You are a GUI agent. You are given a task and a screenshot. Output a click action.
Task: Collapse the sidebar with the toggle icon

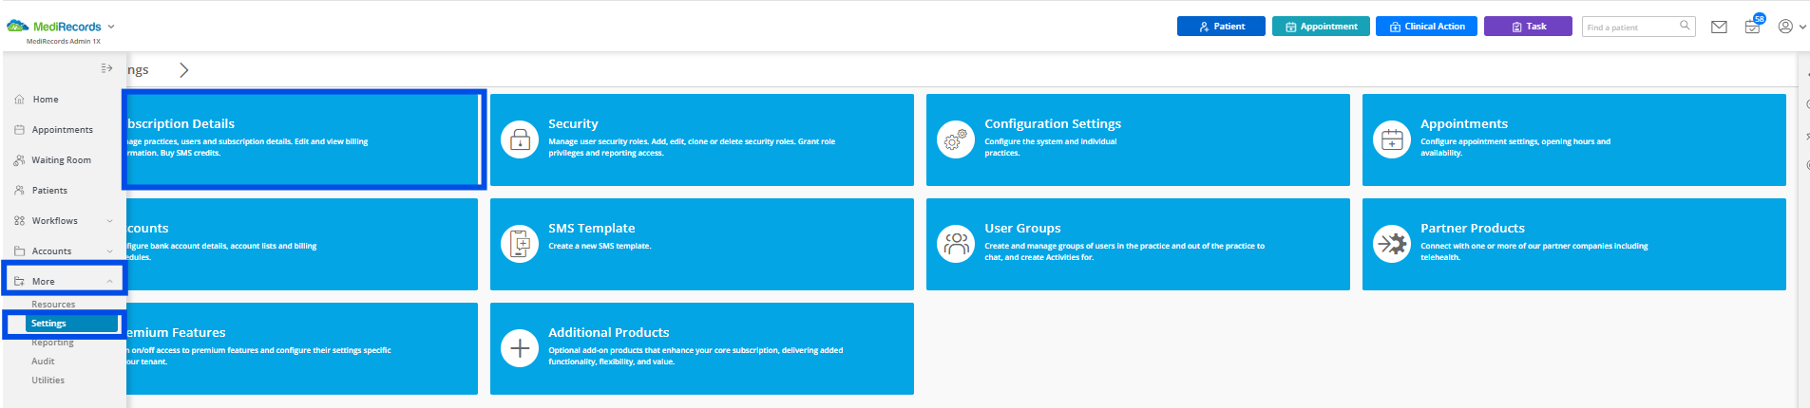[x=106, y=68]
